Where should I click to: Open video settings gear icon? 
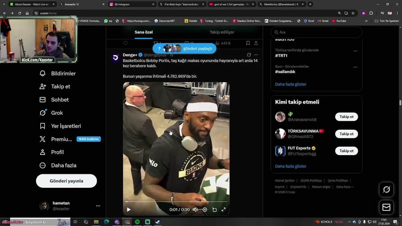205,209
